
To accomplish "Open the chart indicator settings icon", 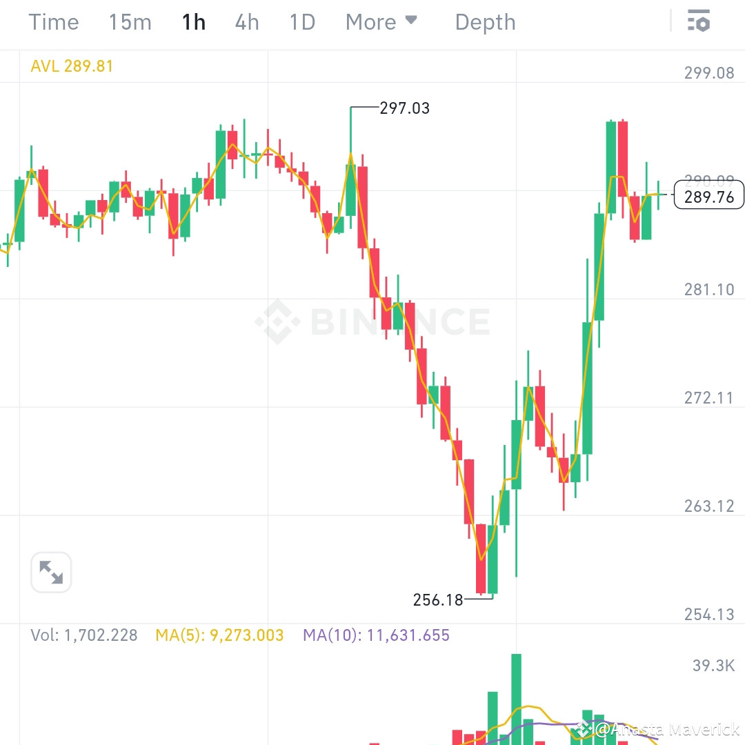I will [x=699, y=21].
